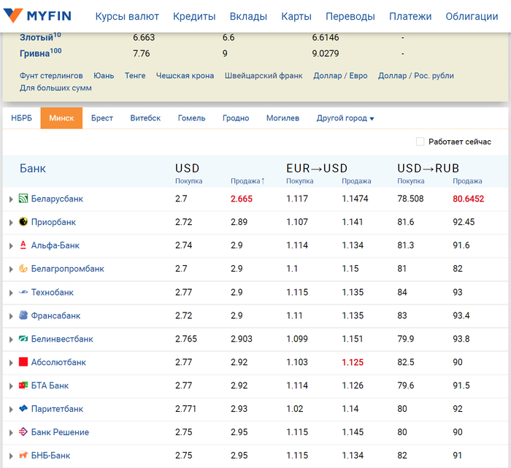Click the Приорбанк logo icon

tap(23, 222)
